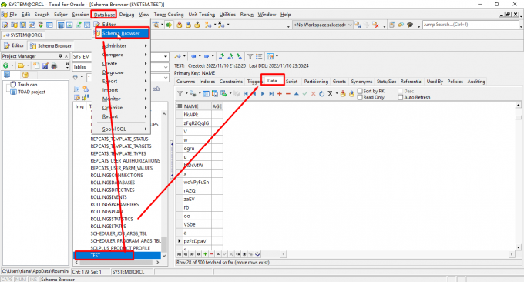Screen dimensions: 524x282
Task: Open the No Workspace selected dropdown
Action: (x=350, y=25)
